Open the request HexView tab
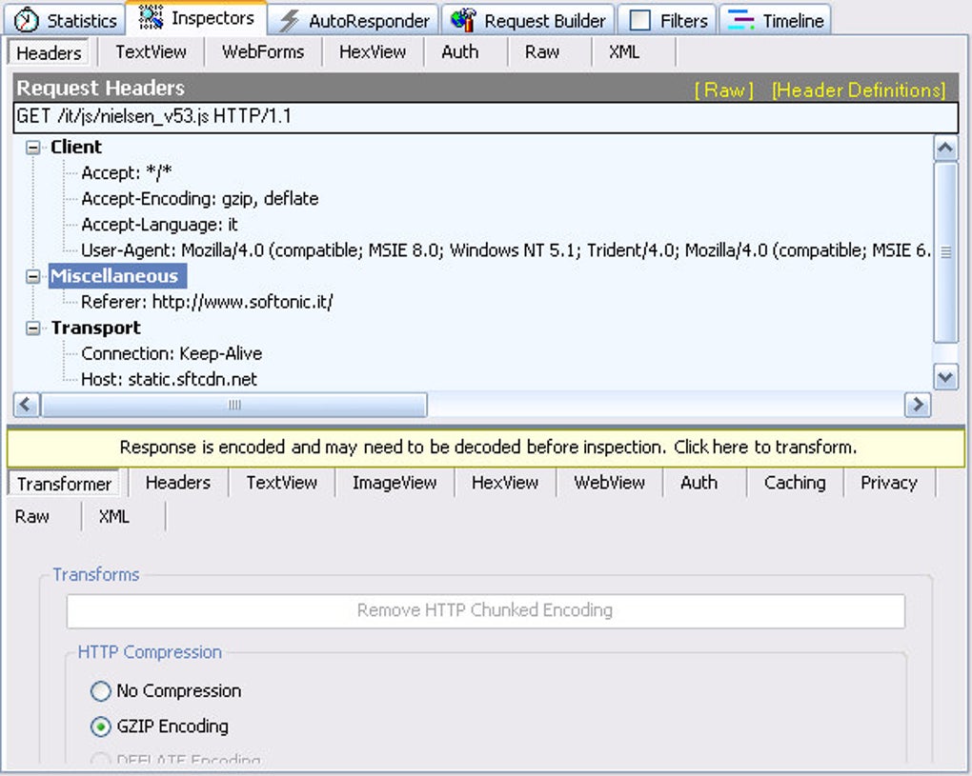The image size is (972, 776). pyautogui.click(x=373, y=52)
